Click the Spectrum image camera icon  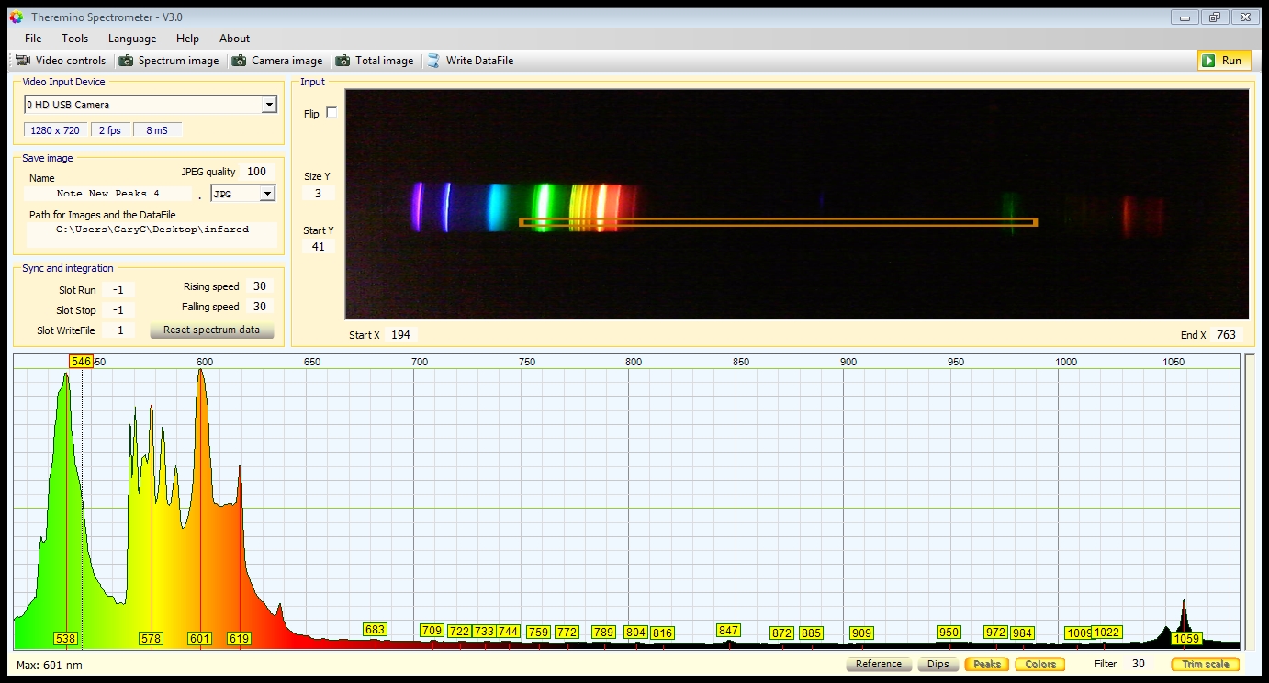point(126,61)
